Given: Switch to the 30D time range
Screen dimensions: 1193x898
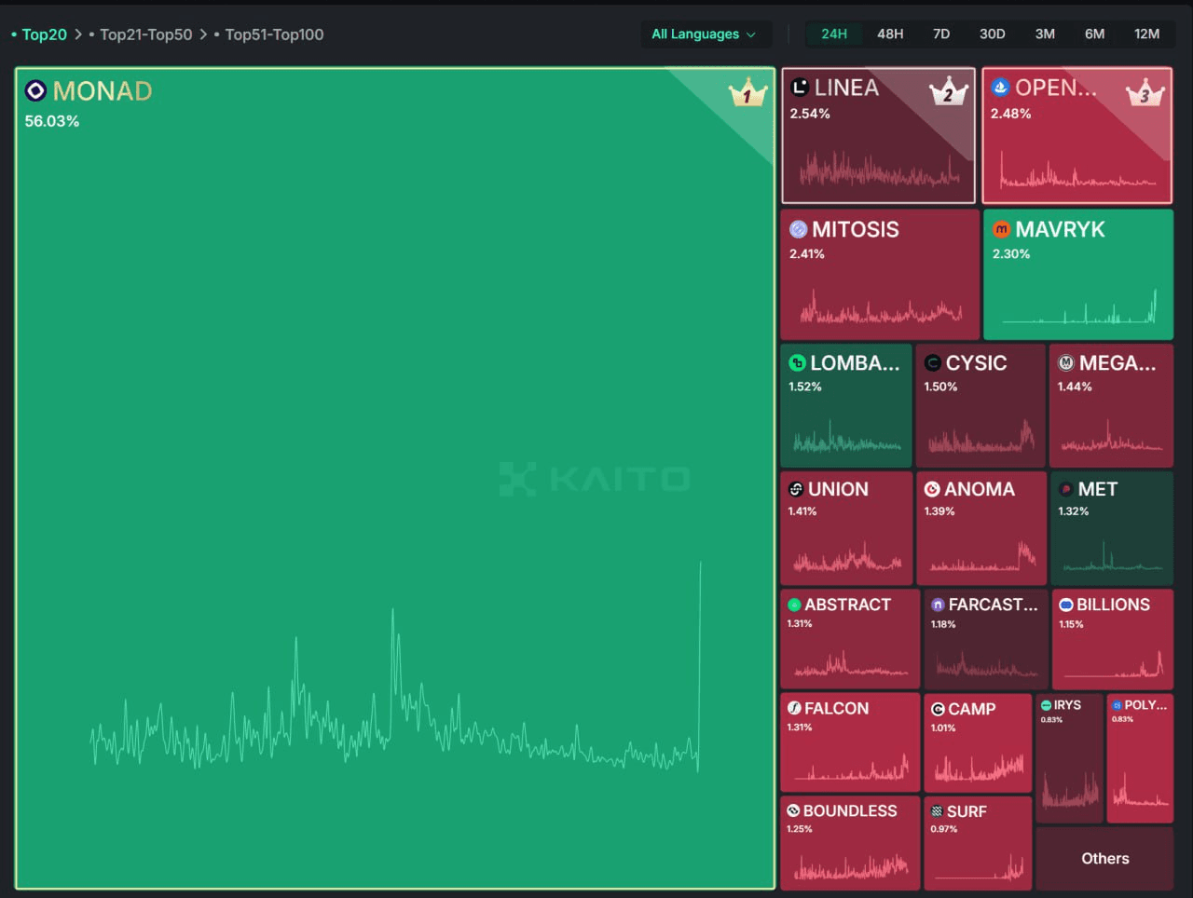Looking at the screenshot, I should point(992,34).
